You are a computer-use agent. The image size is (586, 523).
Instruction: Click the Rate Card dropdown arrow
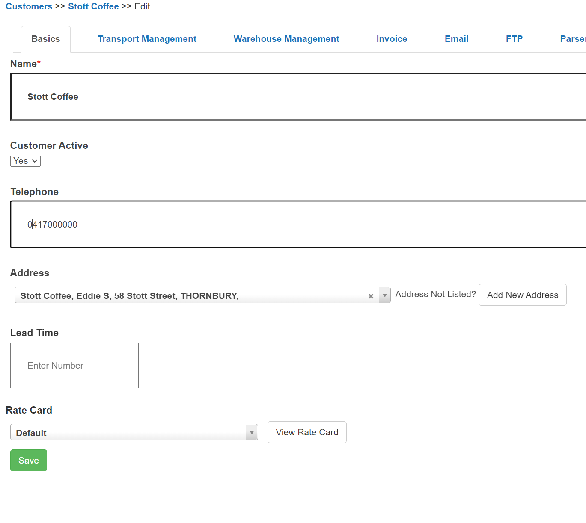(252, 432)
